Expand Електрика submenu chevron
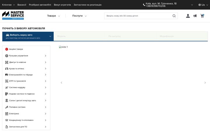Screen dimensions: 210x131 tap(45, 114)
